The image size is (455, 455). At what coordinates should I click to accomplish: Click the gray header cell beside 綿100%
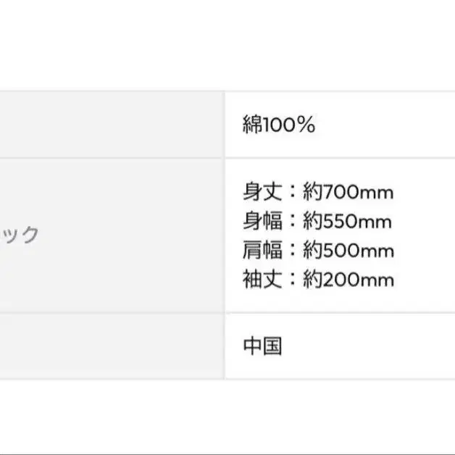coord(112,125)
